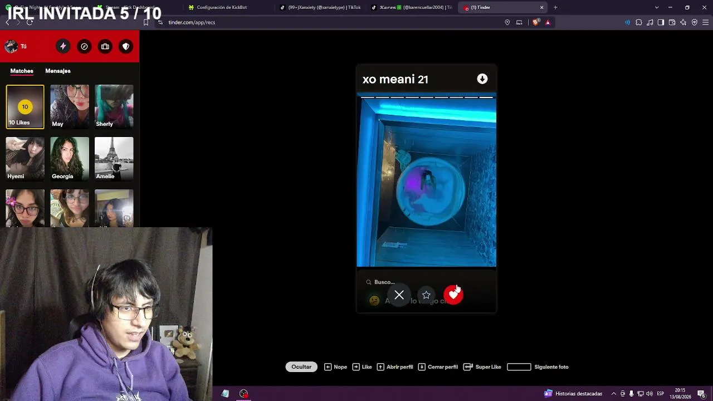This screenshot has width=713, height=401.
Task: Open the taskbar clock and date
Action: (x=680, y=394)
